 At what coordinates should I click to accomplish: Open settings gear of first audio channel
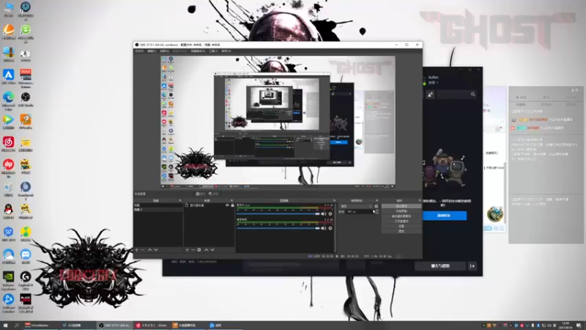[x=330, y=213]
